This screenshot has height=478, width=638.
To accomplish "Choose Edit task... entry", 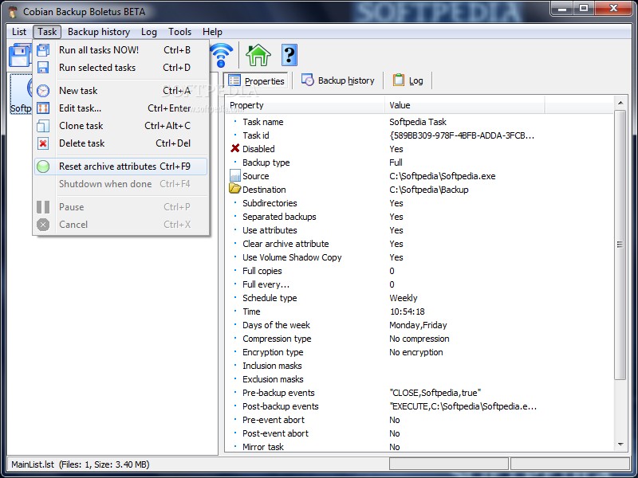I will [121, 108].
